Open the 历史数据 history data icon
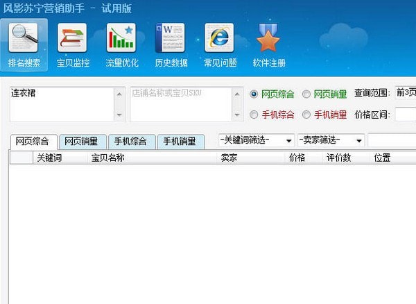This screenshot has width=416, height=304. (170, 45)
